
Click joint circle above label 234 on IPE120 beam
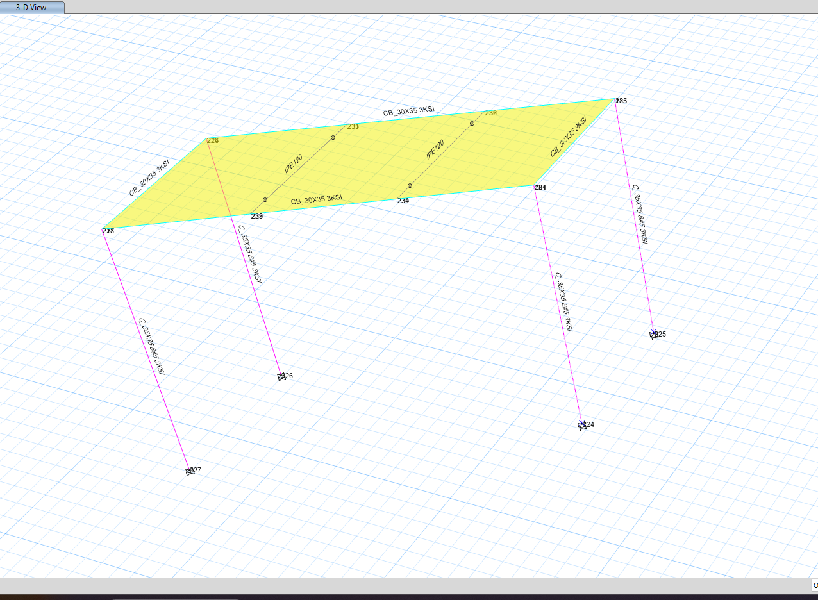[410, 186]
